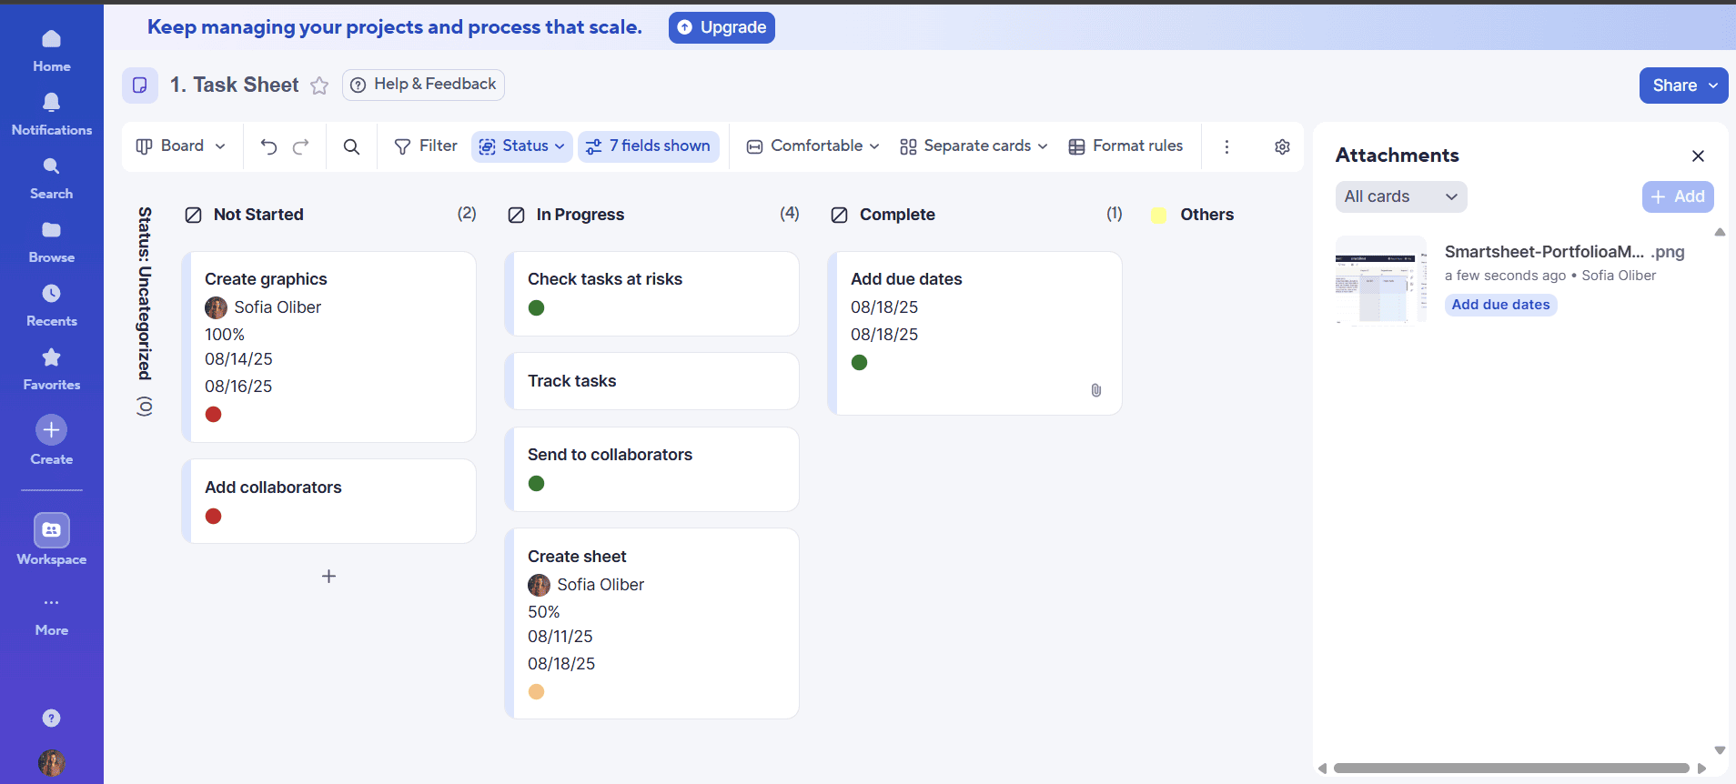Screen dimensions: 1736x784
Task: Click the undo arrow in the toolbar
Action: pos(268,146)
